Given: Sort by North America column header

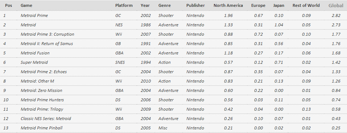Looking at the screenshot, I should pos(228,5).
